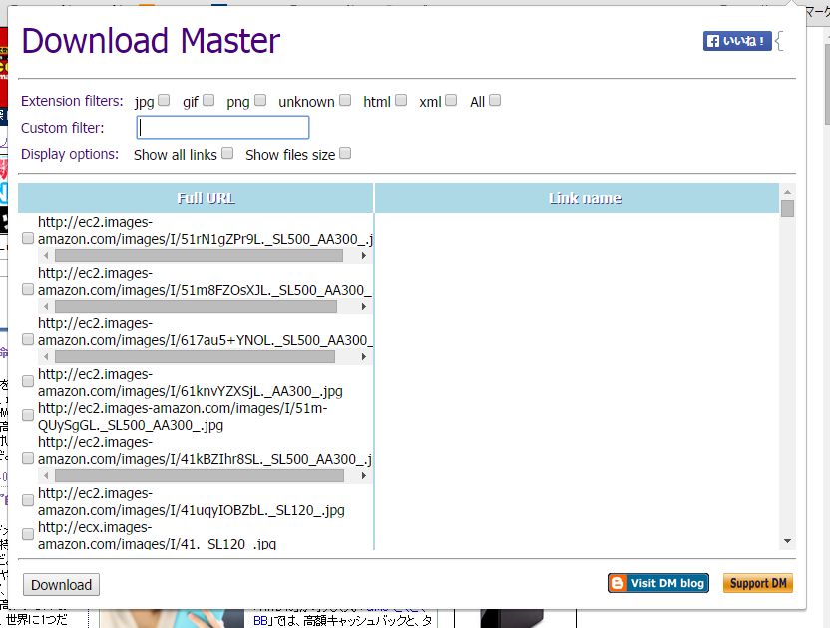Viewport: 830px width, 628px height.
Task: Click right arrow of 51rN1gZPr9L row scrollbar
Action: (364, 256)
